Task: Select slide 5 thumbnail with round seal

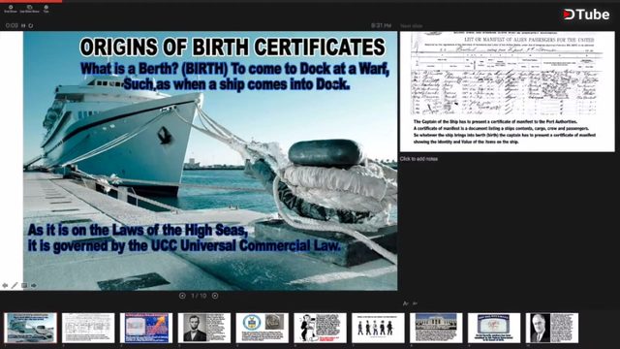Action: point(263,328)
